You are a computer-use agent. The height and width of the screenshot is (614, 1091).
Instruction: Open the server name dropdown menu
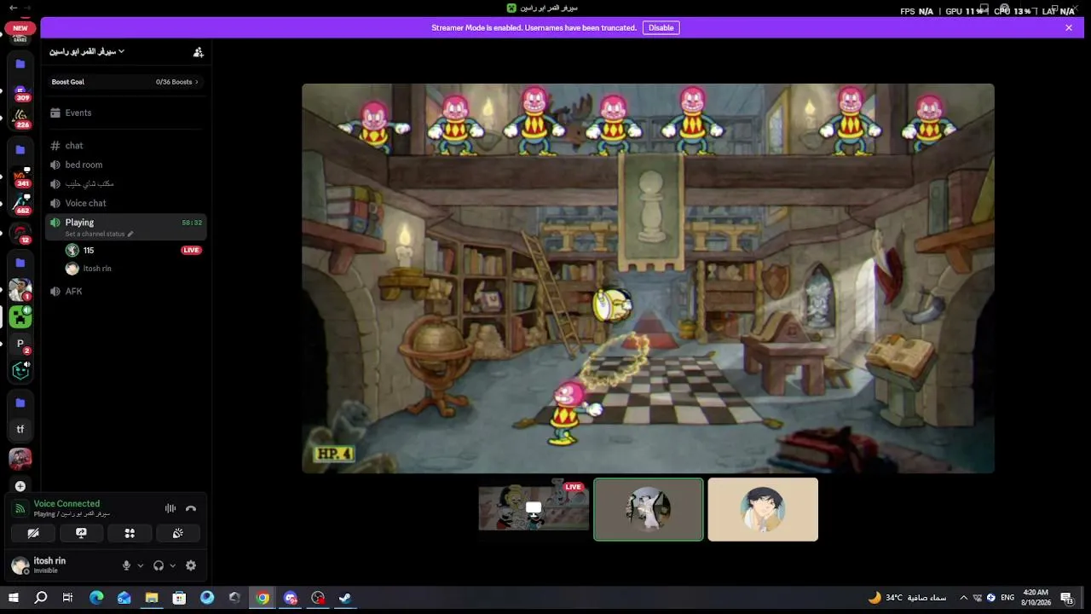(x=87, y=52)
